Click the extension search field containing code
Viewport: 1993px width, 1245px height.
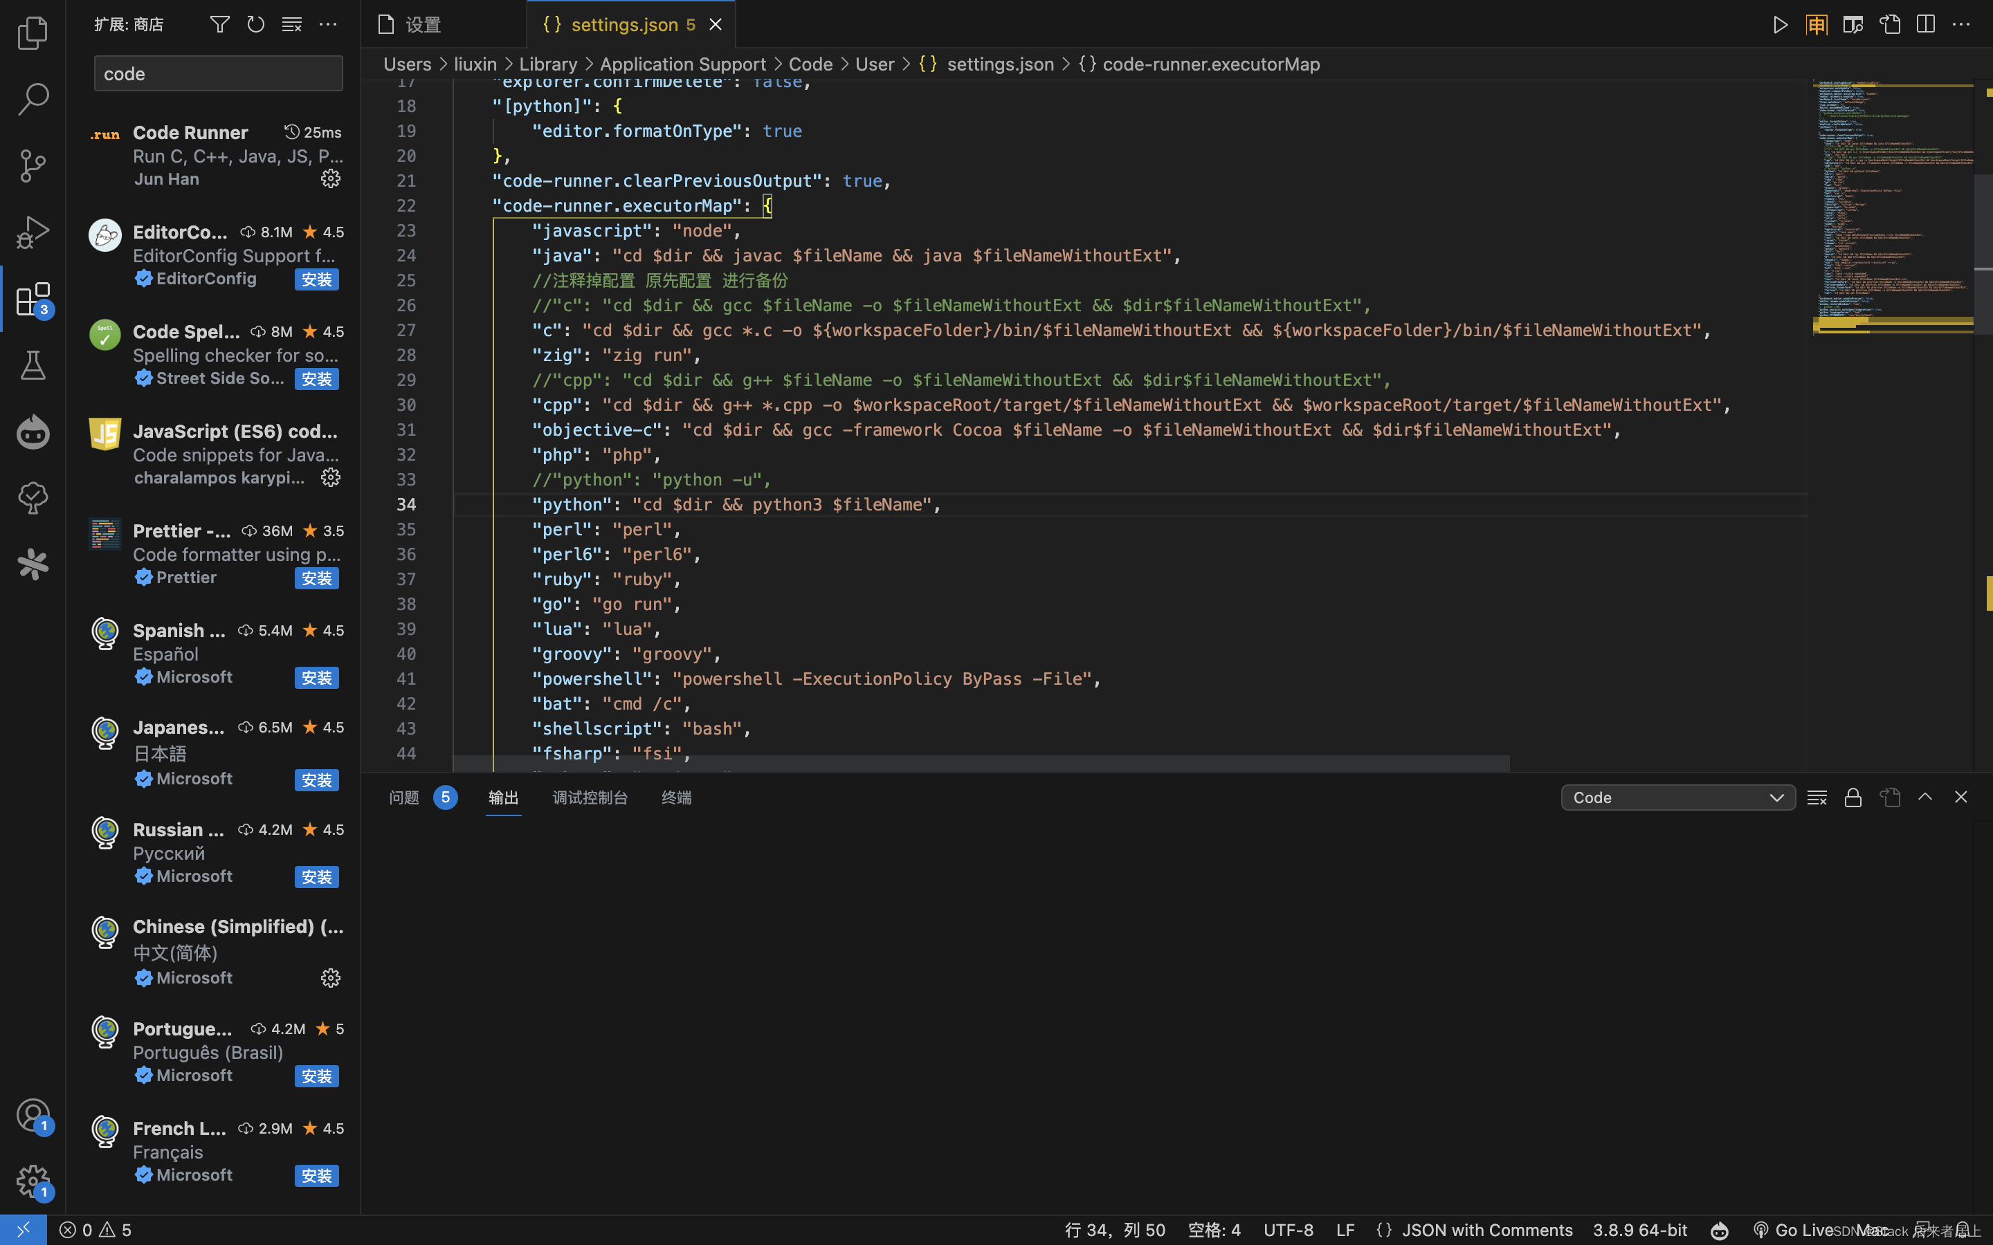(x=218, y=73)
